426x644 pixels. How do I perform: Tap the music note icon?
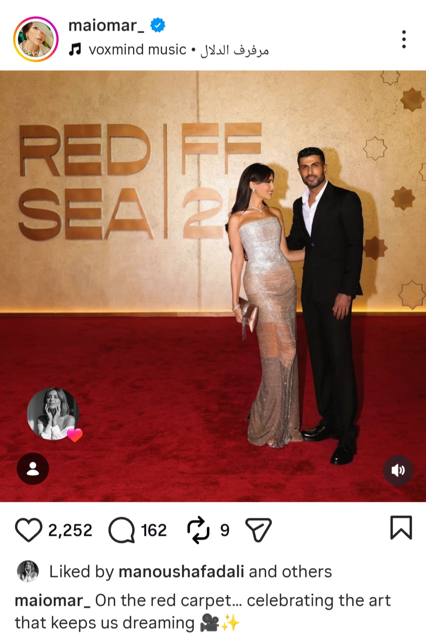point(75,50)
